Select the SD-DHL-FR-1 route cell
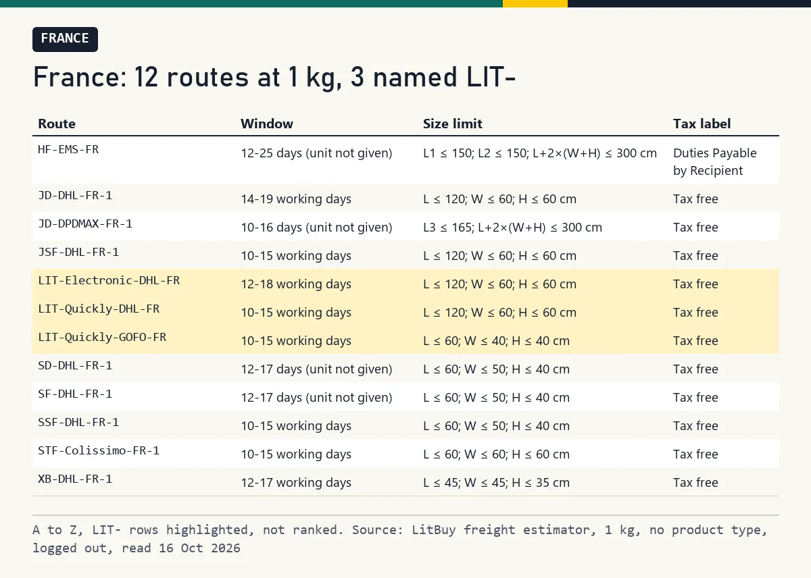Image resolution: width=811 pixels, height=578 pixels. point(75,365)
